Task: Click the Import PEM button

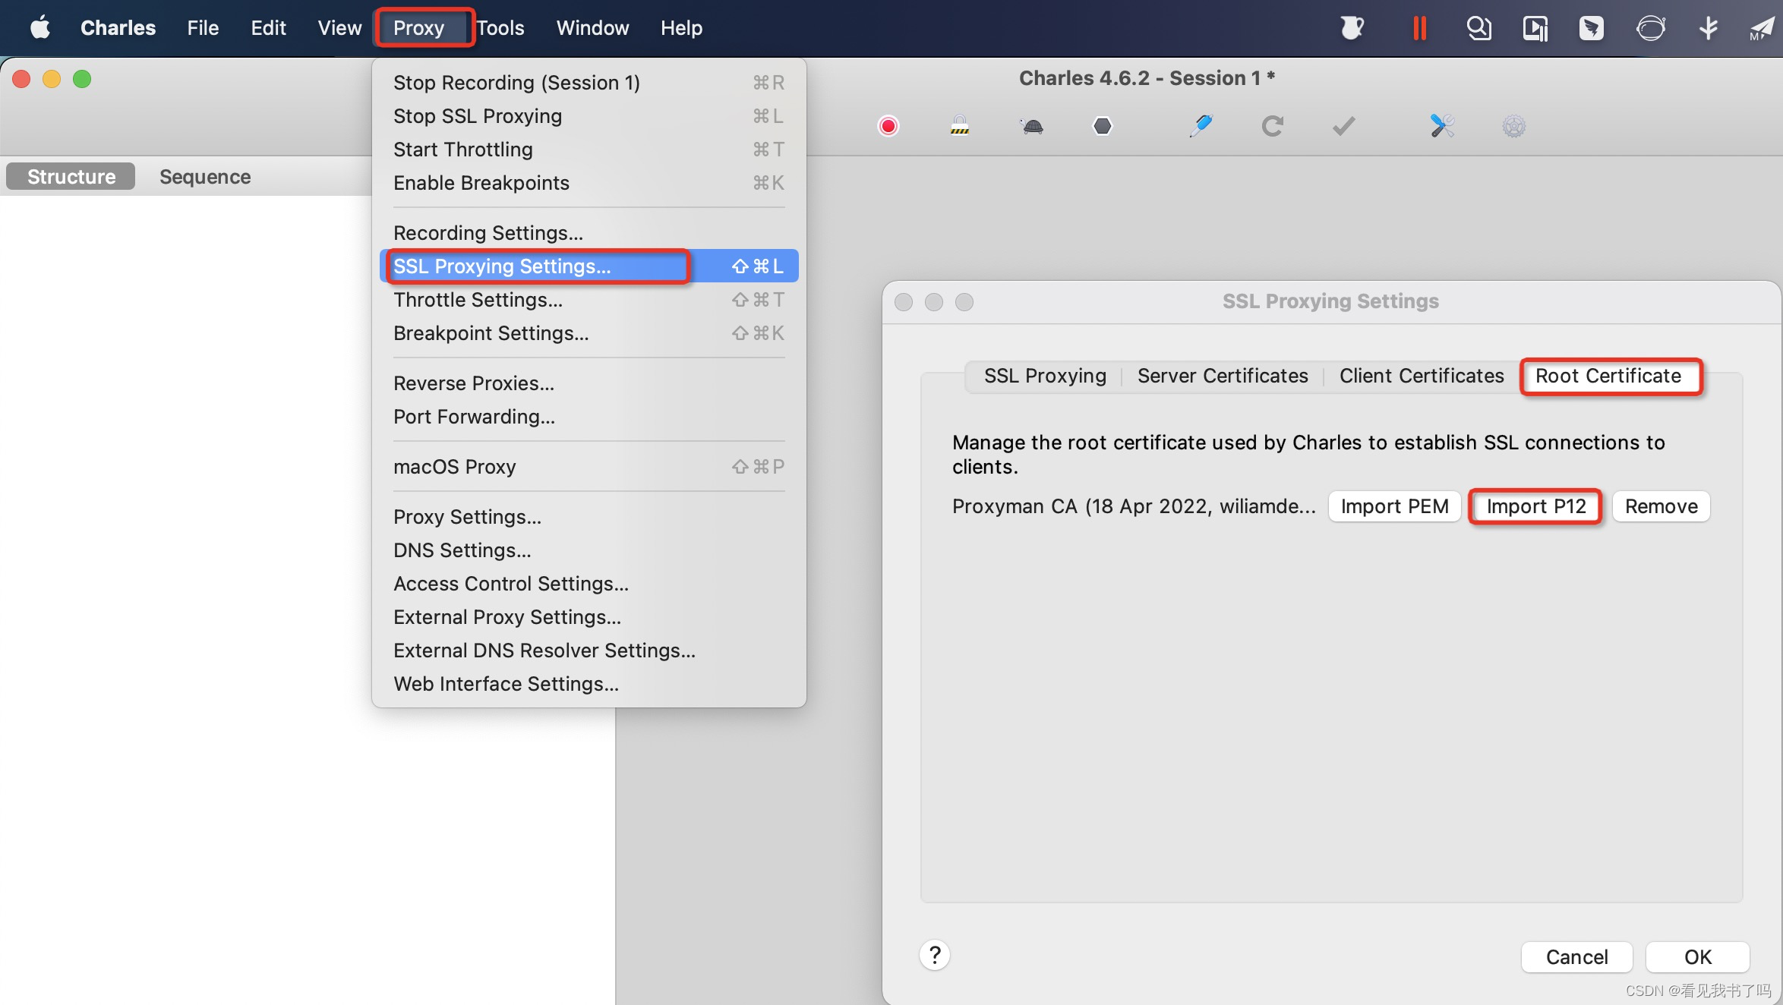Action: coord(1394,506)
